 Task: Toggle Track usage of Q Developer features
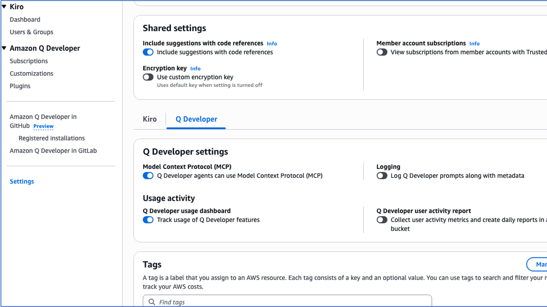point(148,220)
